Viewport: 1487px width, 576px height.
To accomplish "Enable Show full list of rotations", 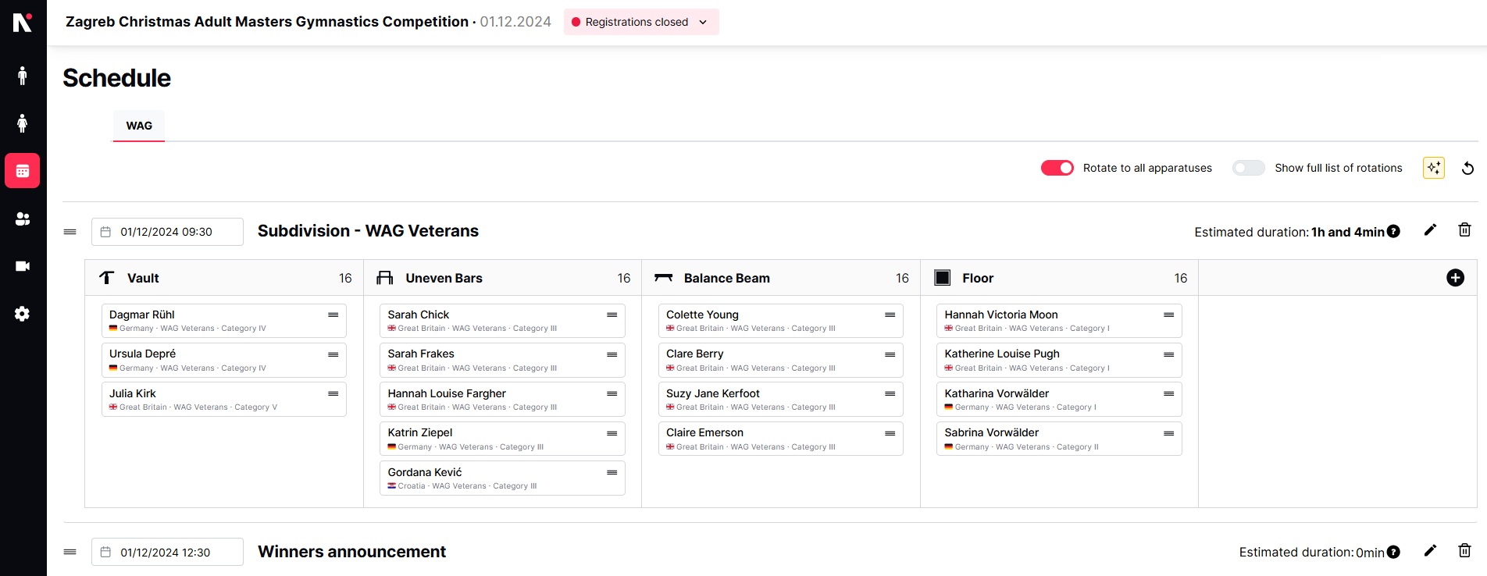I will tap(1247, 168).
